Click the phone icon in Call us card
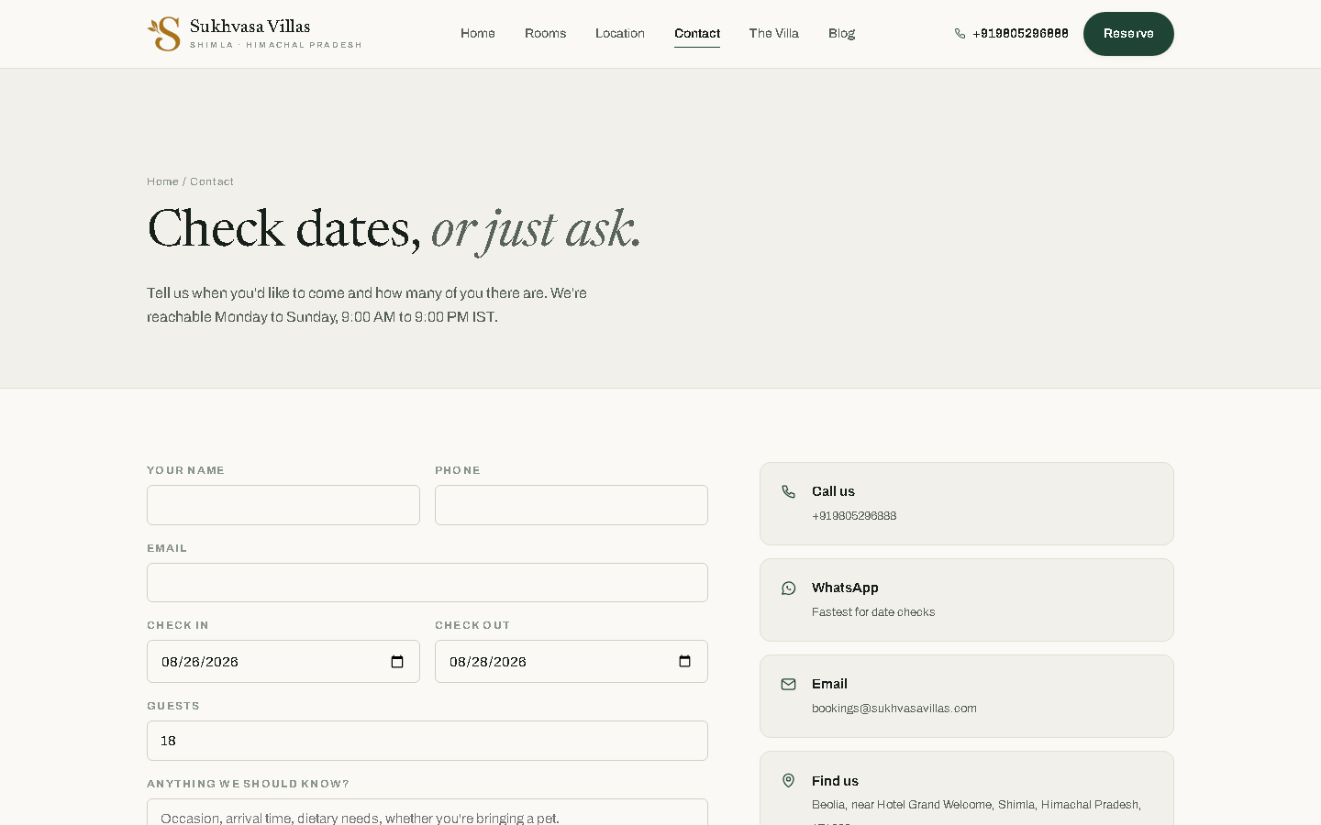This screenshot has width=1321, height=825. point(788,492)
